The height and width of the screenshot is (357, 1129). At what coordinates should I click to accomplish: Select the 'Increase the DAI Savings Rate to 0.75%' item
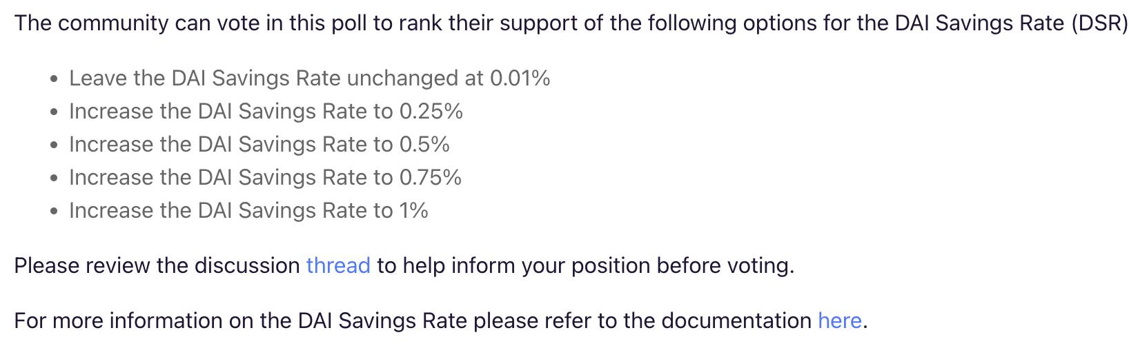[x=265, y=178]
